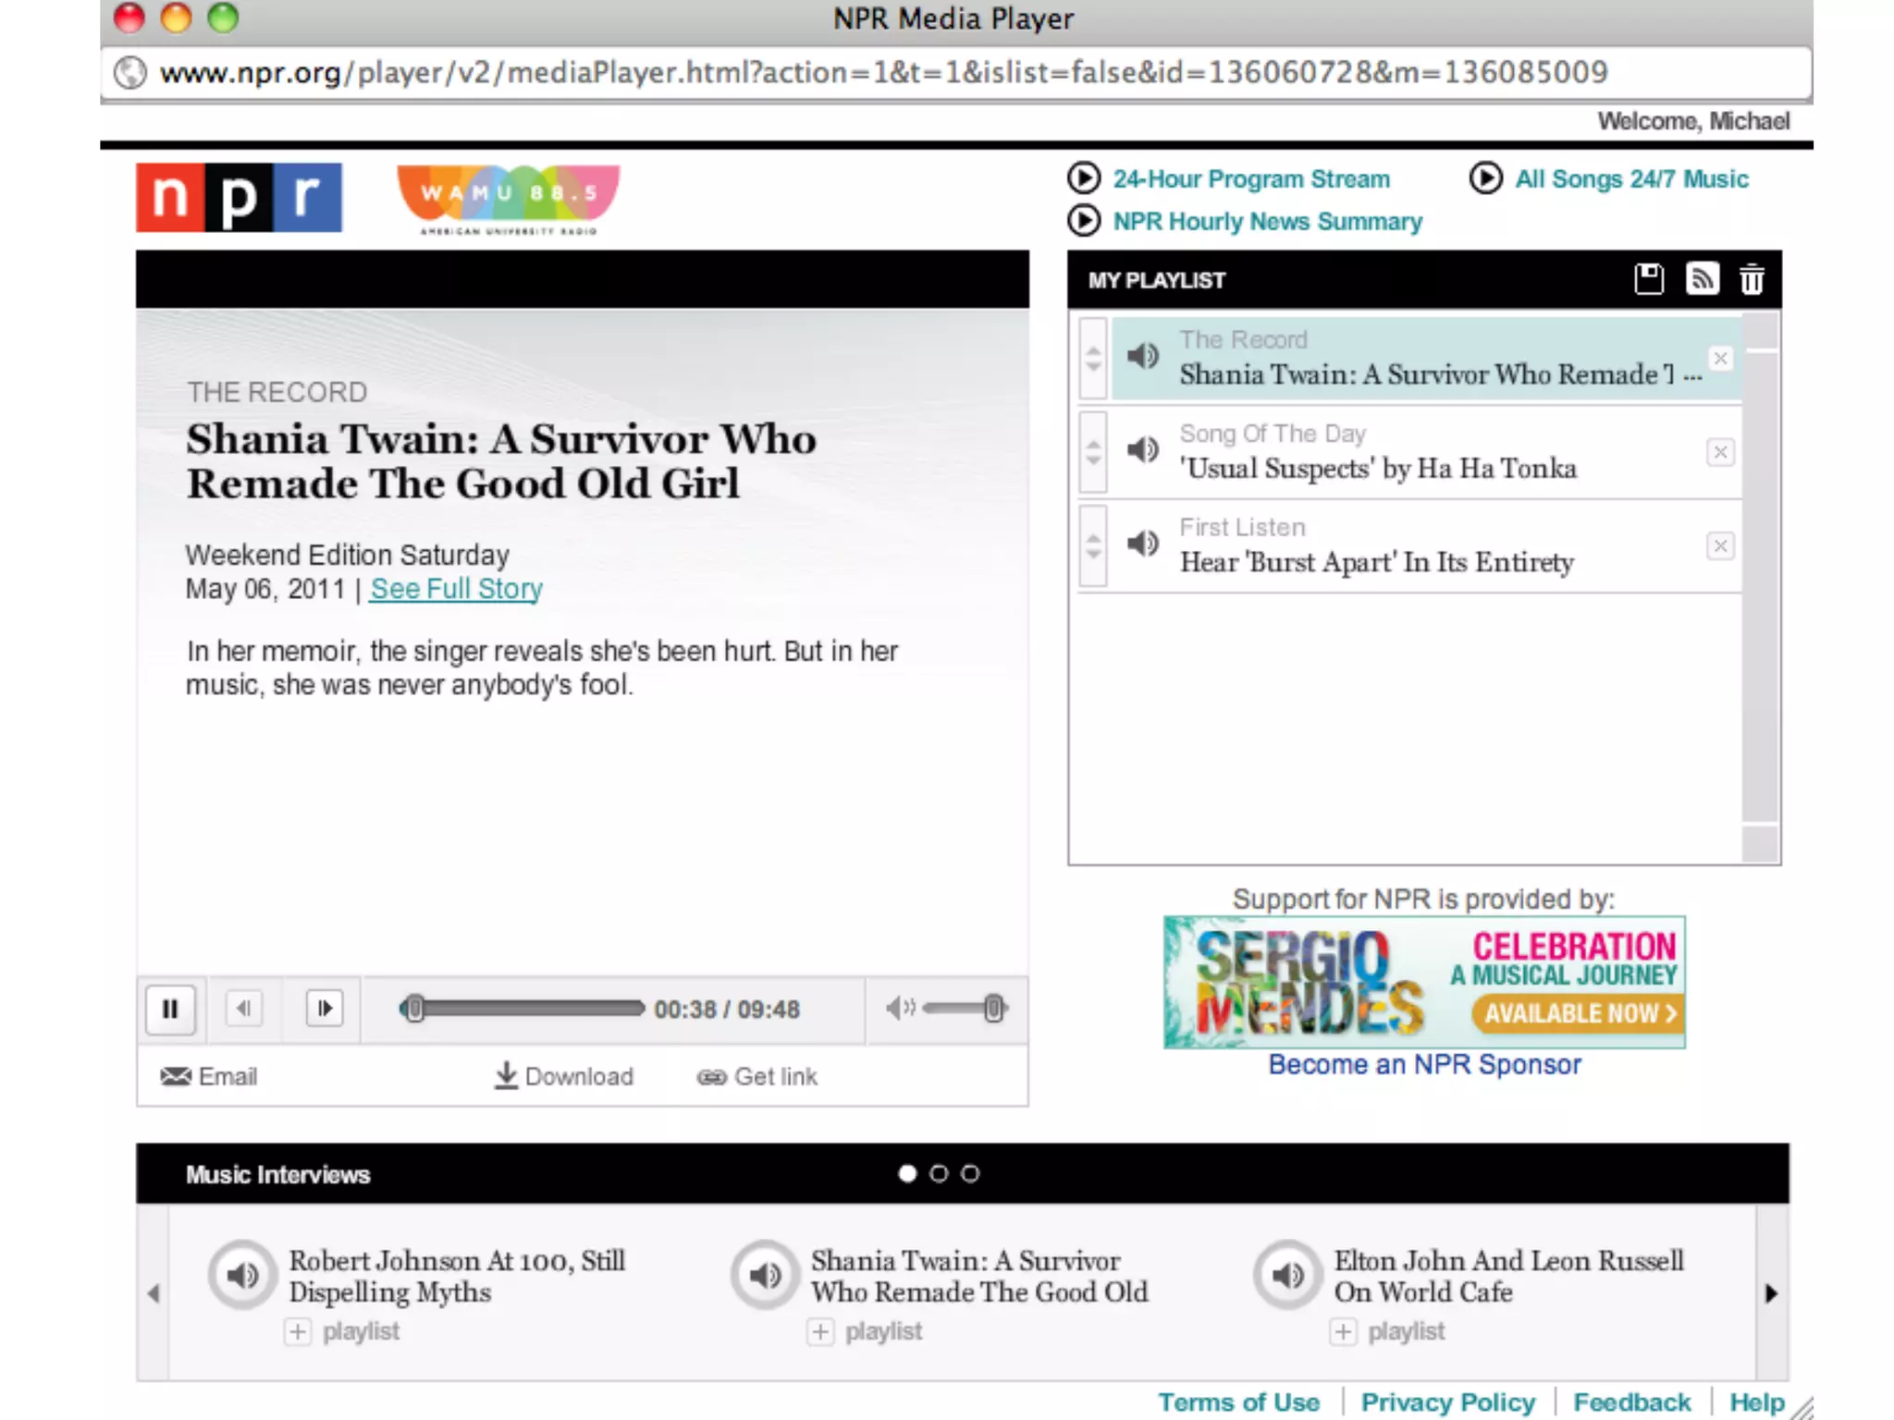Open the See Full Story link
1894x1420 pixels.
[456, 589]
